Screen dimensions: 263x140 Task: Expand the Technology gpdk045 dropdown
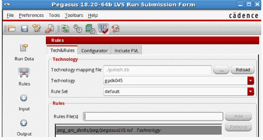tap(251, 81)
